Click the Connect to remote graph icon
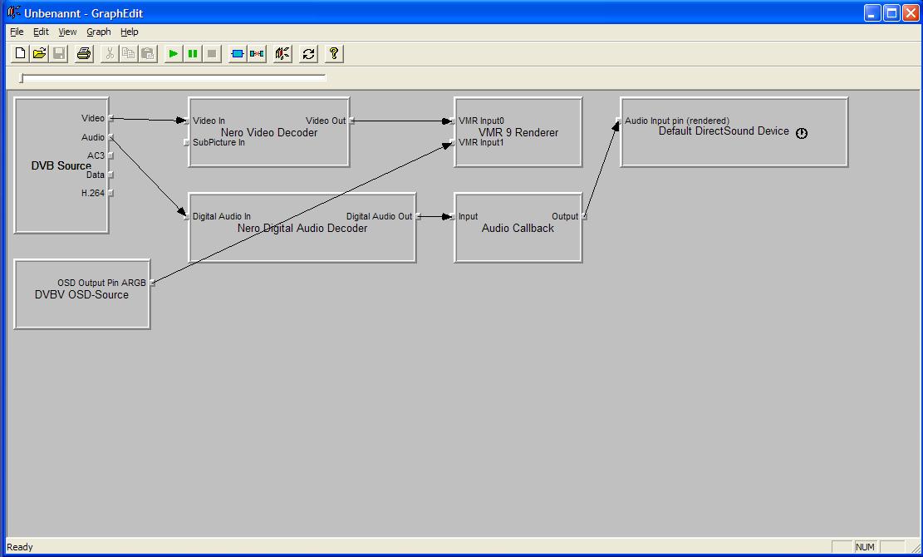Viewport: 923px width, 557px height. pos(282,53)
